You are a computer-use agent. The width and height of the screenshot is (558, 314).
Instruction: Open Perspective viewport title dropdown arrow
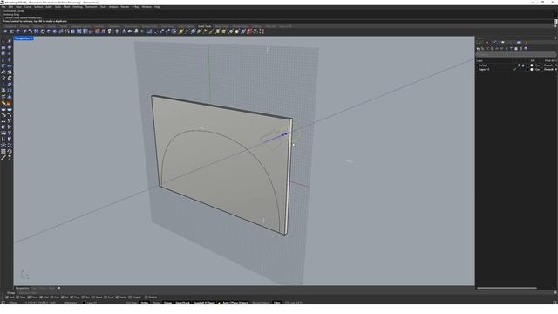tap(31, 38)
